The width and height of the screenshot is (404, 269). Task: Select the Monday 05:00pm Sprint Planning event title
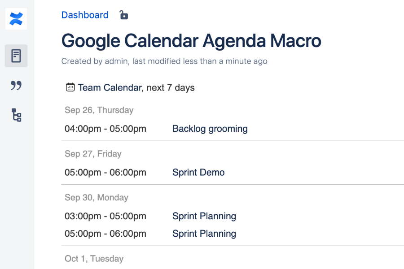(x=204, y=234)
